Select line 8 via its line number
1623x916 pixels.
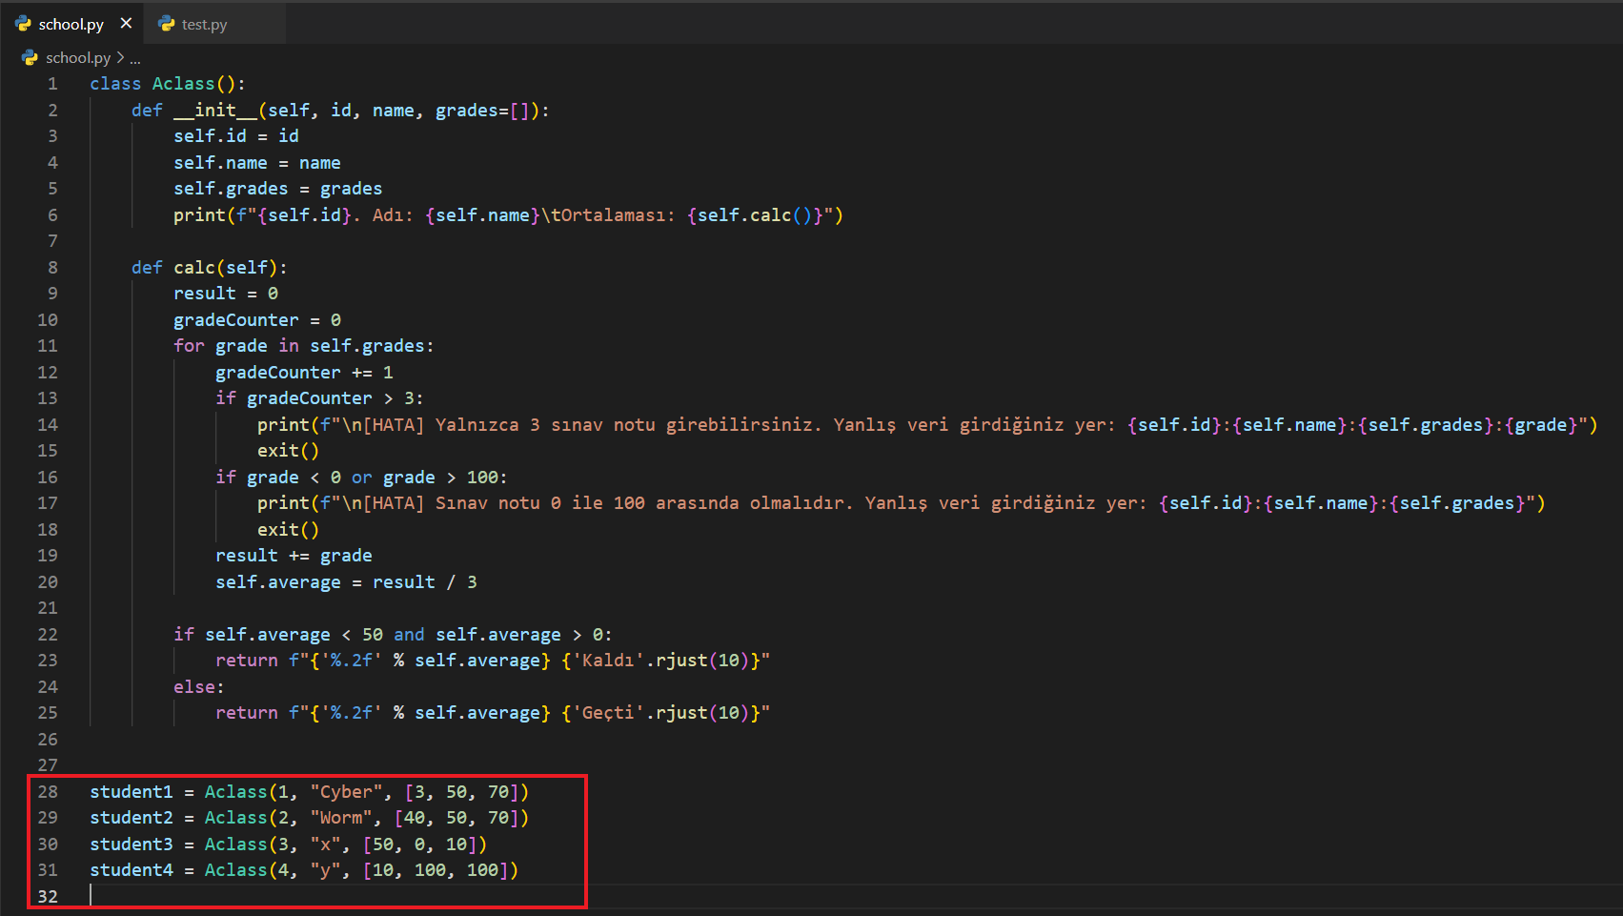point(52,268)
